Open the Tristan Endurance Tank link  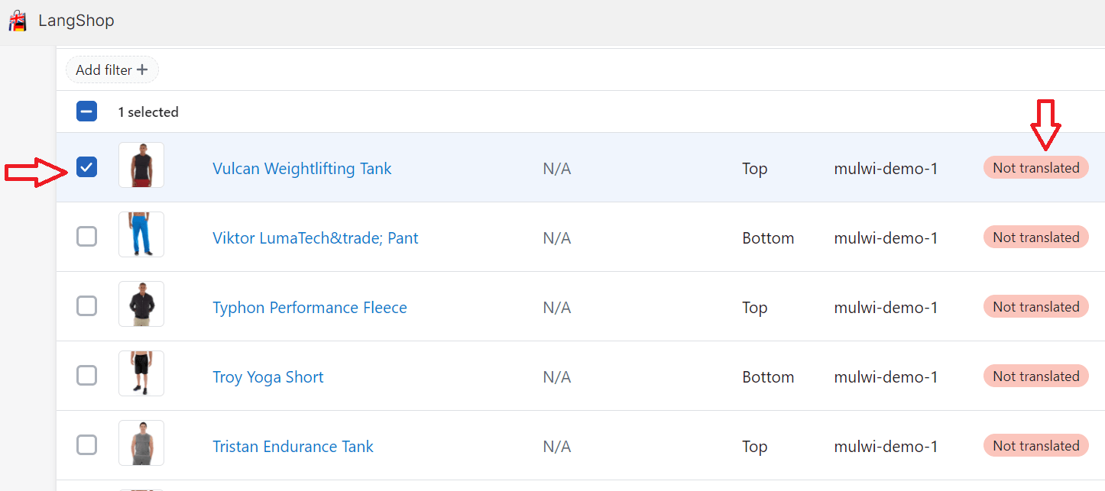click(293, 447)
